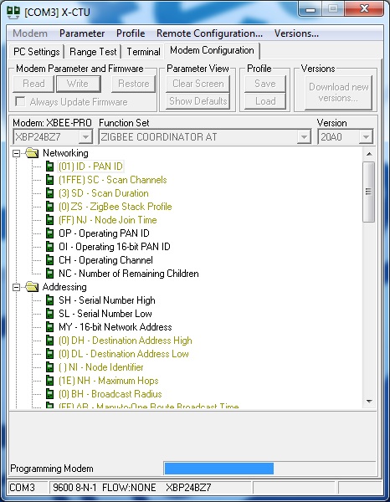The image size is (390, 502).
Task: Click the Write button
Action: click(x=78, y=84)
